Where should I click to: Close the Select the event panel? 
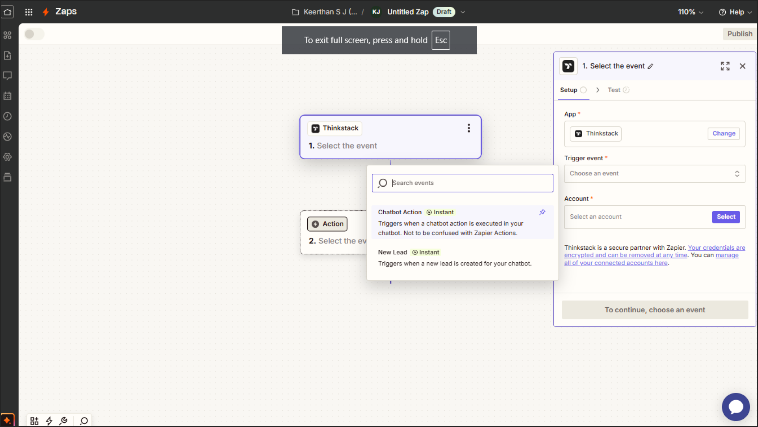(743, 66)
